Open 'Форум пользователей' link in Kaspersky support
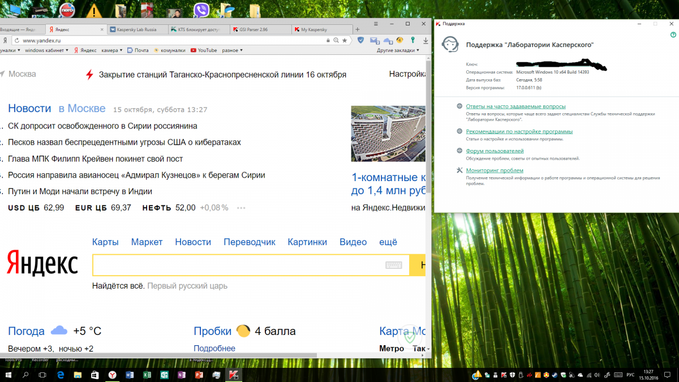This screenshot has height=382, width=679. coord(495,151)
